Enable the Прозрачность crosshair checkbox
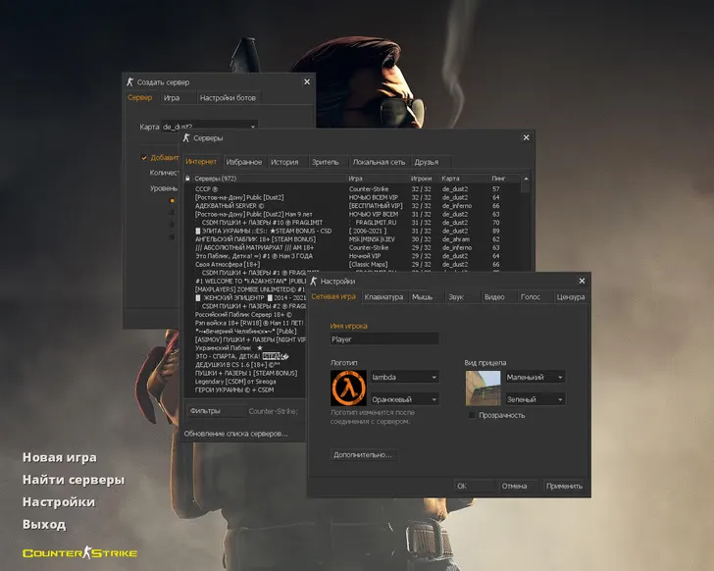714x571 pixels. (473, 415)
